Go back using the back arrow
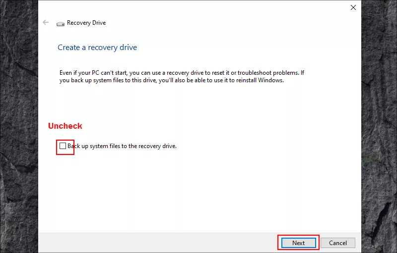The image size is (397, 253). 46,22
